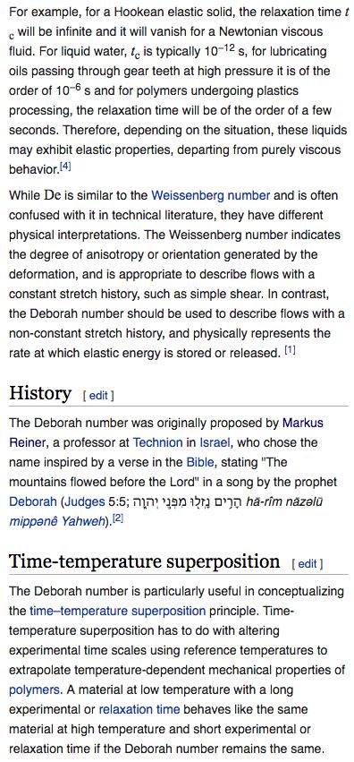Viewport: 354px width, 762px height.
Task: Open the mippənê Yahweh transliteration link
Action: click(57, 522)
